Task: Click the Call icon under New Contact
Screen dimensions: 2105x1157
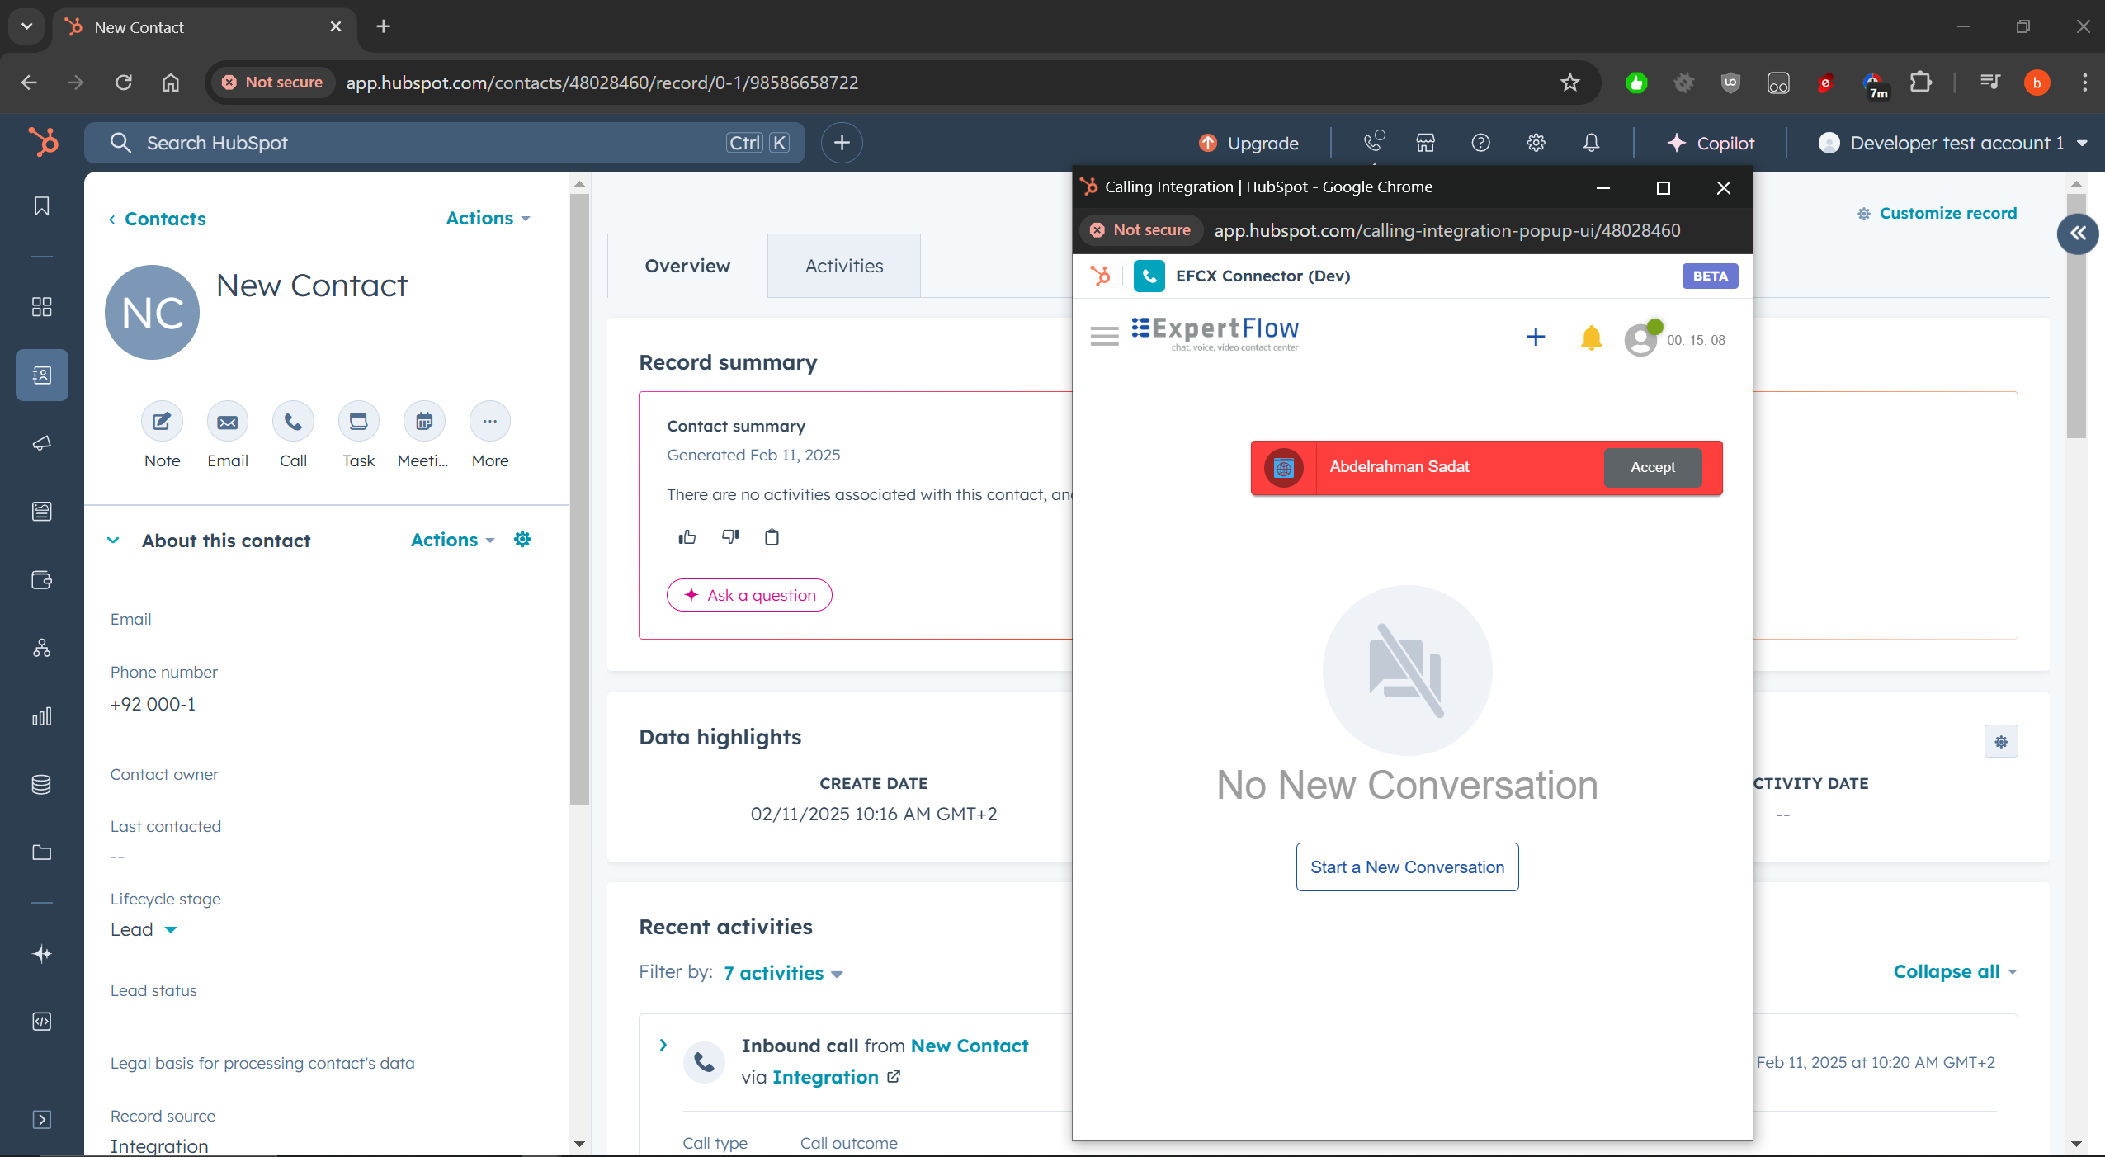Action: click(x=293, y=422)
